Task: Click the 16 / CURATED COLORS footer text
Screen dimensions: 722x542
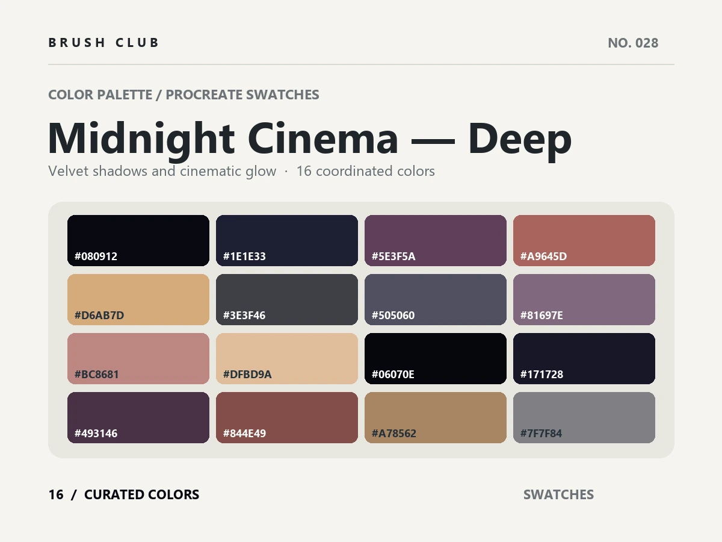Action: 124,494
